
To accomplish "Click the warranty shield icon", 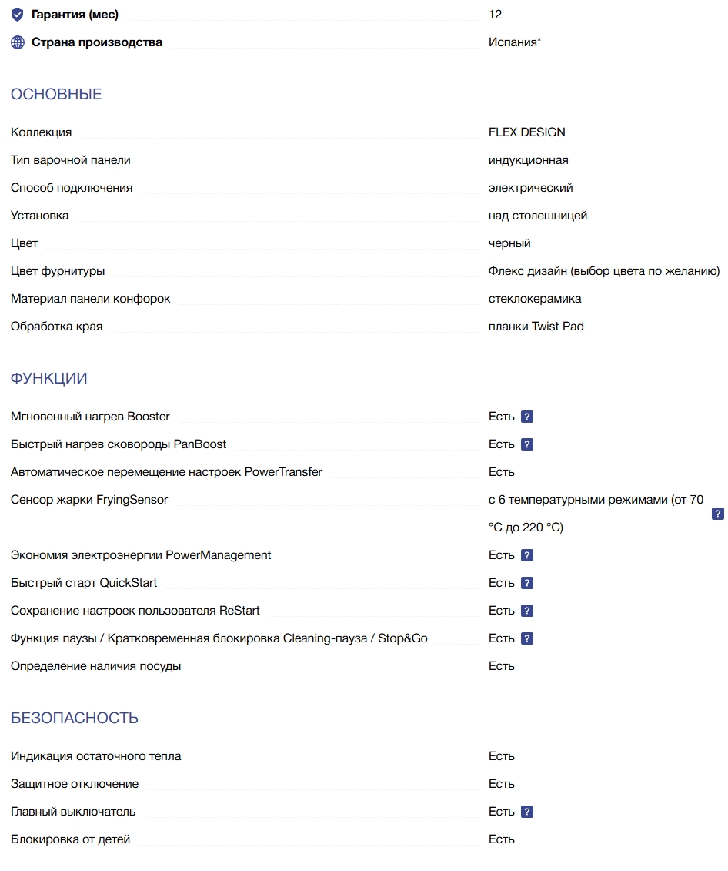I will [18, 15].
